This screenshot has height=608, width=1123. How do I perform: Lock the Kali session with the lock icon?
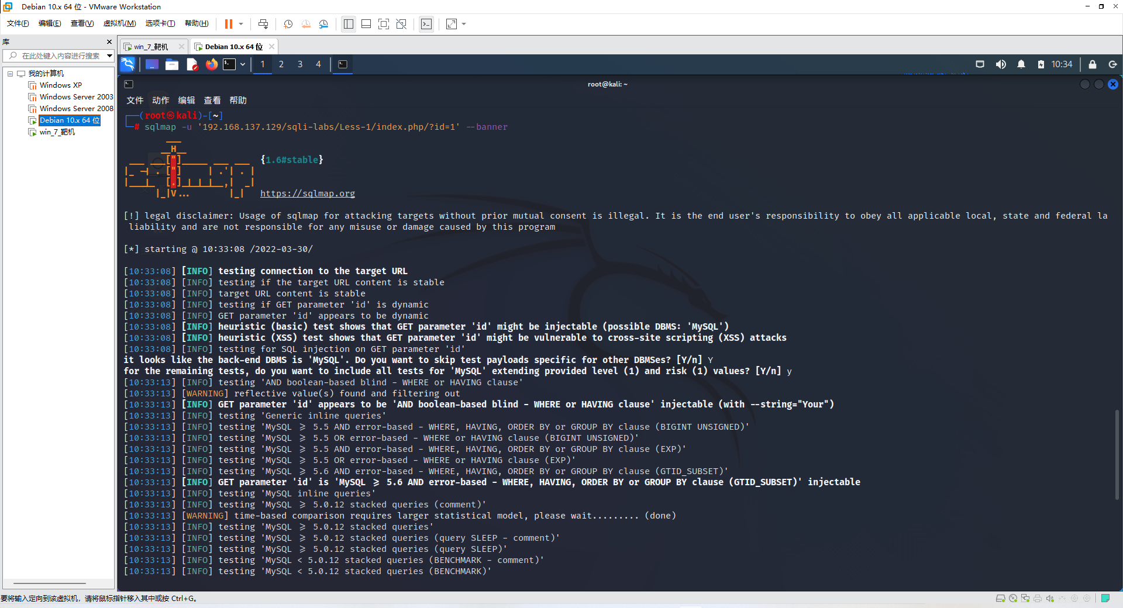(x=1093, y=64)
